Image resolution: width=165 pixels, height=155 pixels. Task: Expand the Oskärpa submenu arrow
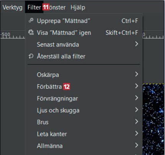point(137,74)
